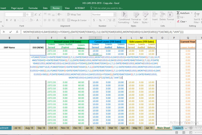
Task: Switch to Page Break Preview in status bar
Action: click(x=191, y=133)
